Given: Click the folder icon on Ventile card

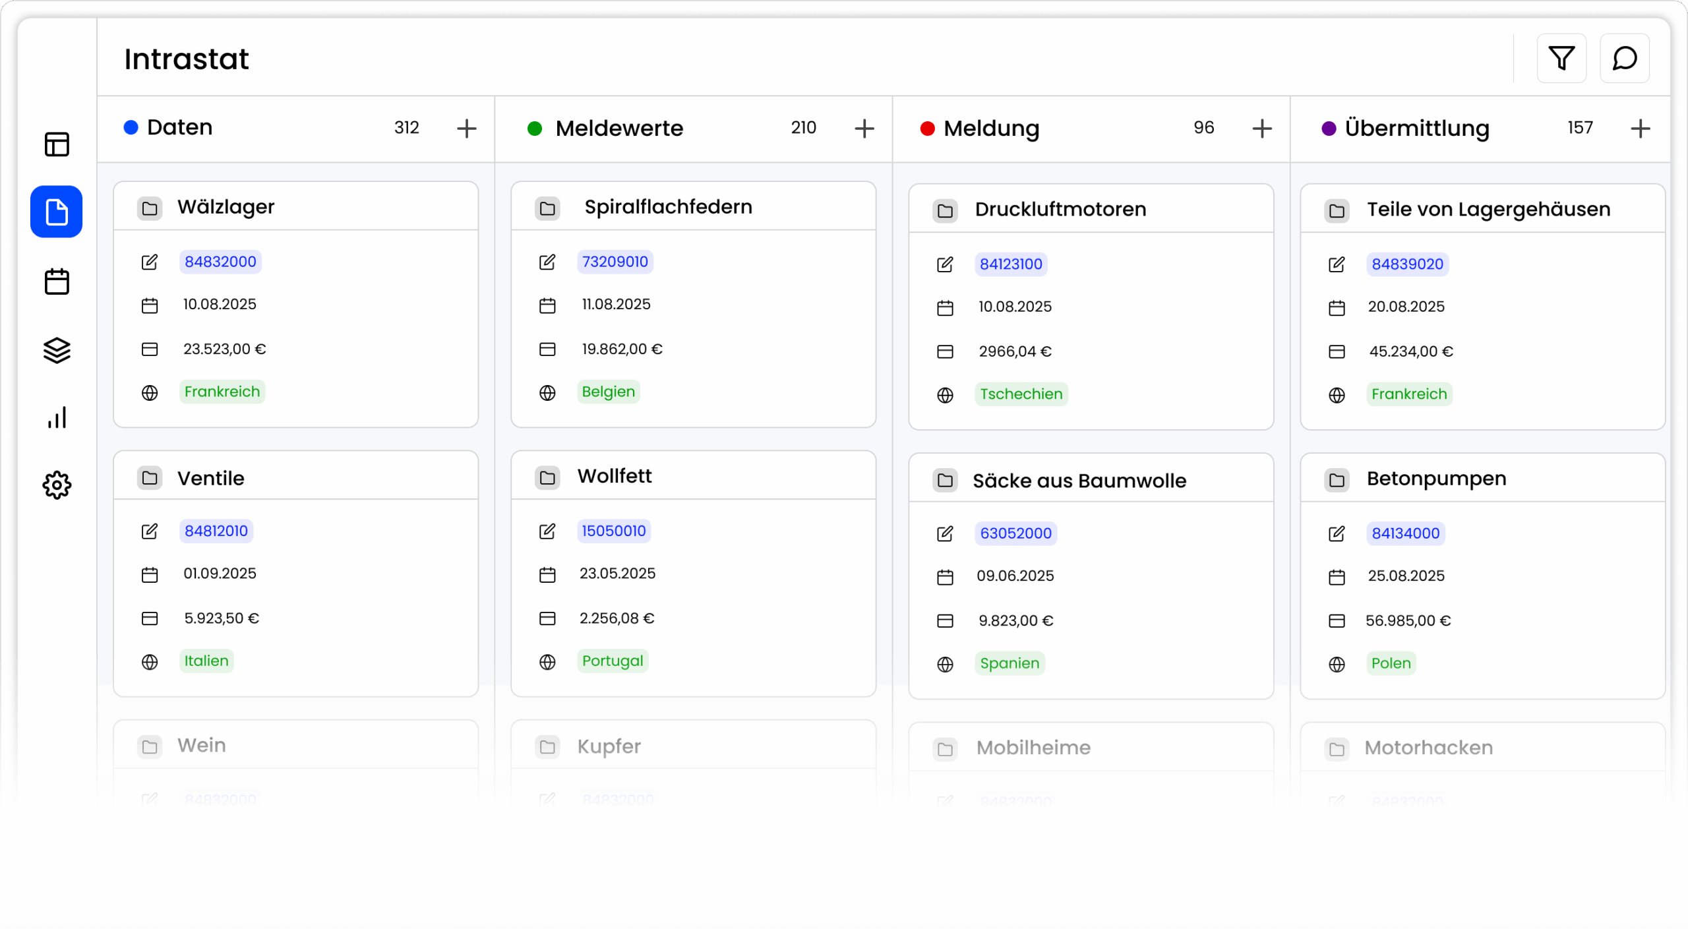Looking at the screenshot, I should pos(150,478).
